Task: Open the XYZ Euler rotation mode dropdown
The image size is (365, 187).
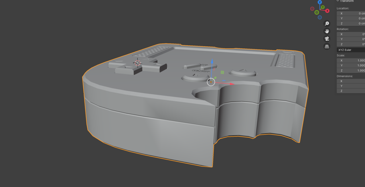Action: (351, 50)
